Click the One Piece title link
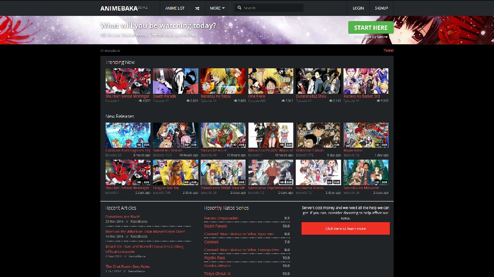The image size is (494, 277). click(x=257, y=96)
